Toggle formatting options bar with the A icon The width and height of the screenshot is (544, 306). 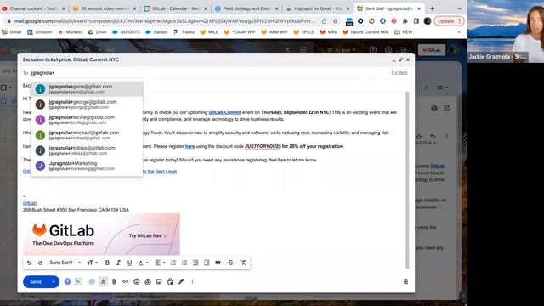coord(103,281)
